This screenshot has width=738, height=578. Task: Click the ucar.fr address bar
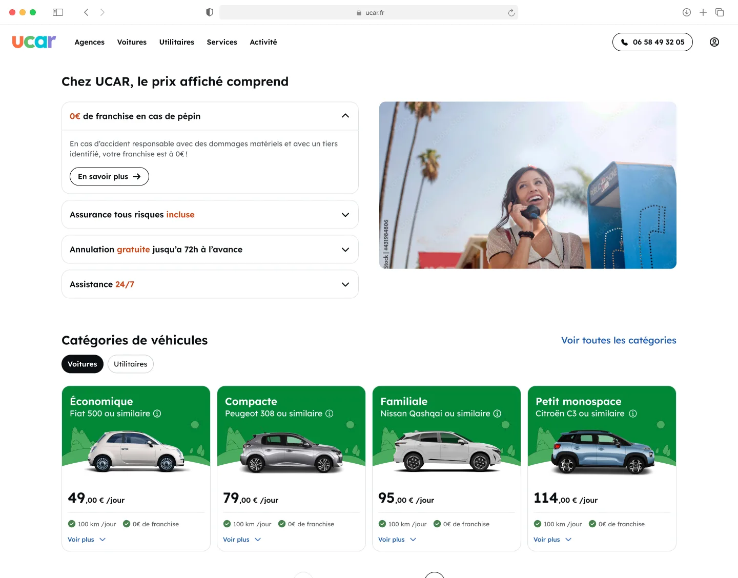[368, 12]
